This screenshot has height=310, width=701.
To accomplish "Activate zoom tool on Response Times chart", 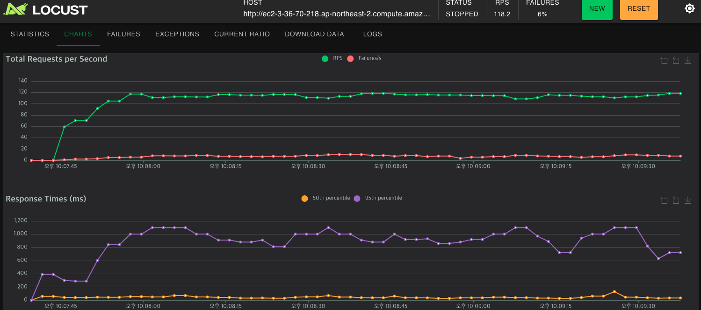I will pos(664,200).
